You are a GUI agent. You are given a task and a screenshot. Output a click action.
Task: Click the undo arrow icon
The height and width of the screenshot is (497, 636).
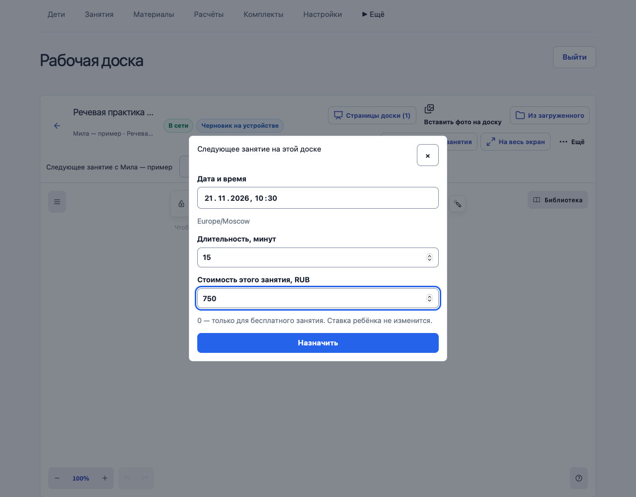point(128,478)
